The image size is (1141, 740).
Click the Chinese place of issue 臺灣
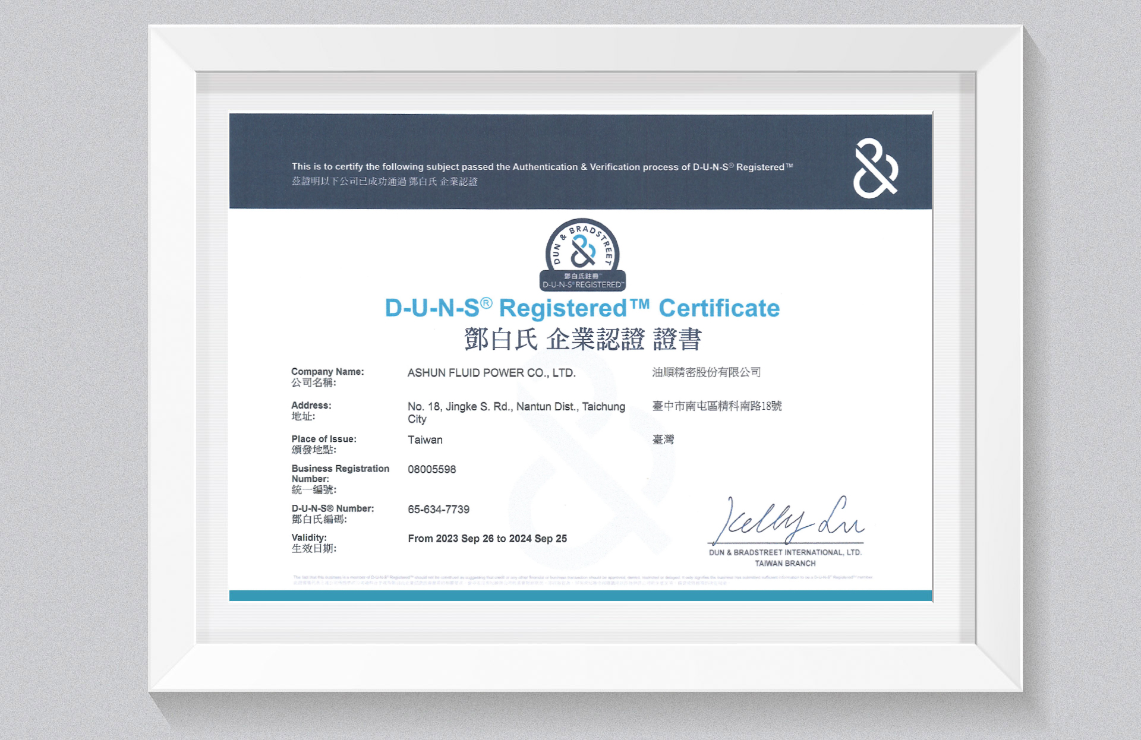click(x=663, y=439)
